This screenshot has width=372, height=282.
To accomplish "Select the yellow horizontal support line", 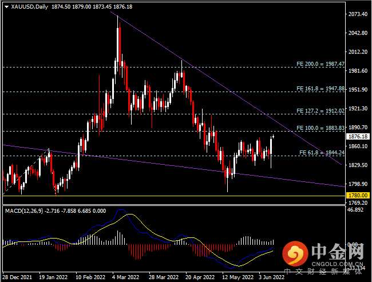I will [x=173, y=196].
